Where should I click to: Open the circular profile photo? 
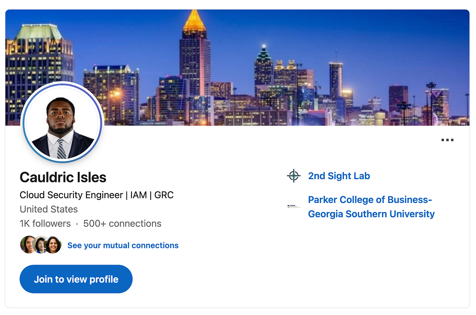click(63, 123)
